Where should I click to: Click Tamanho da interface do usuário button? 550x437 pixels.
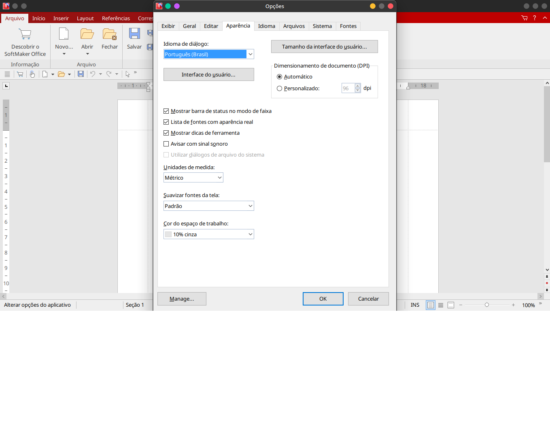pos(324,47)
